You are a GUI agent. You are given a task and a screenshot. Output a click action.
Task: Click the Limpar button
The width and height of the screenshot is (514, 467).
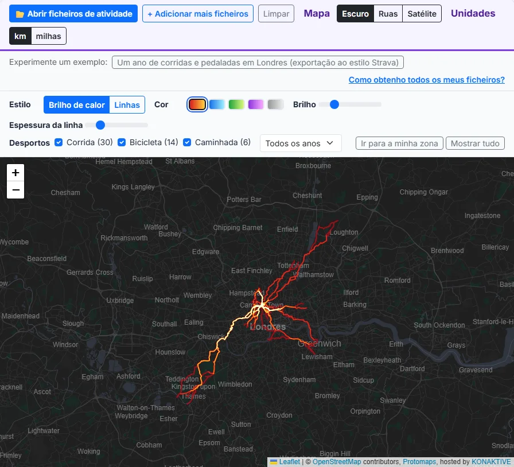(x=276, y=14)
